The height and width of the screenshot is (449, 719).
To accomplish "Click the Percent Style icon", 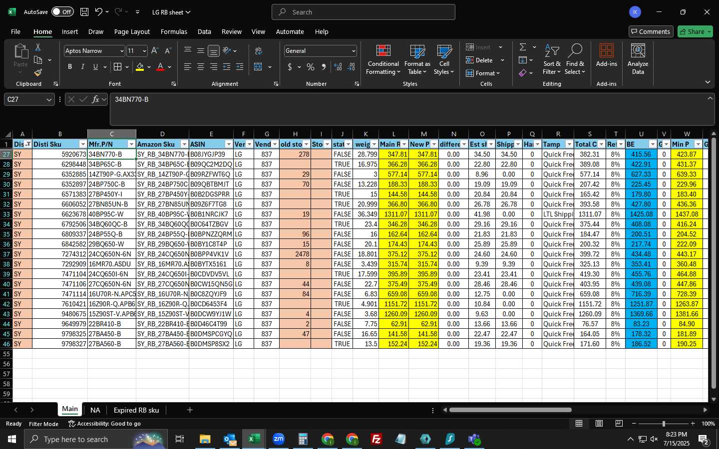I will click(311, 67).
